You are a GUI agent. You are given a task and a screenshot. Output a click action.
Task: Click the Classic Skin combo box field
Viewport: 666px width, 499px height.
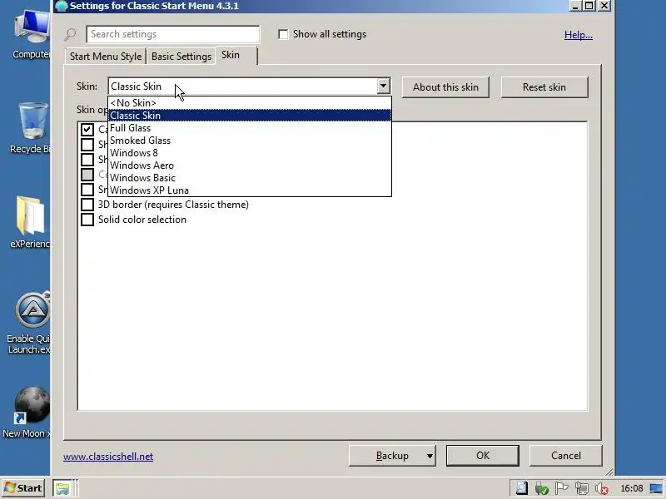(249, 86)
